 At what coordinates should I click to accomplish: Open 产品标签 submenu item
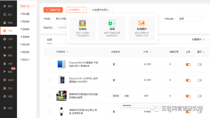(x=25, y=52)
